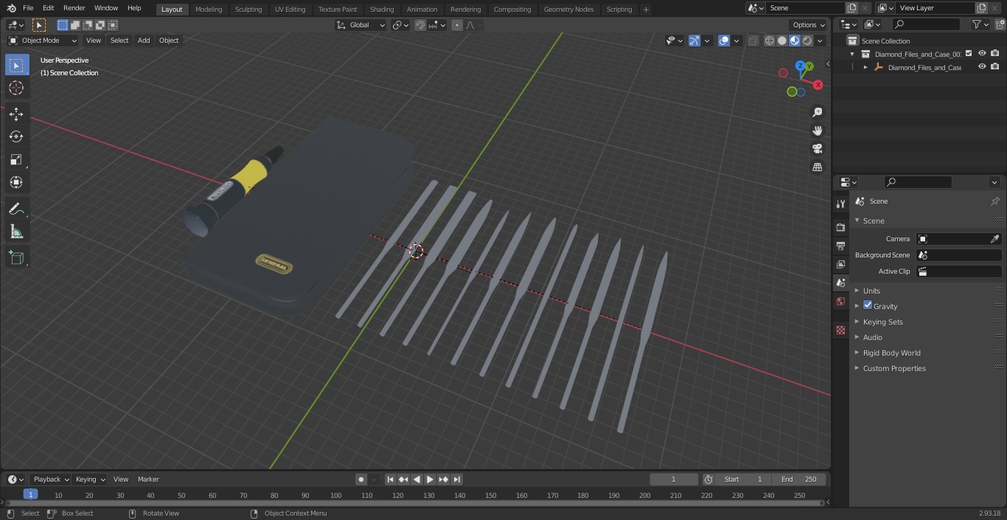Click the X axis on navigation gizmo
Screen dimensions: 1007x520
[x=818, y=85]
